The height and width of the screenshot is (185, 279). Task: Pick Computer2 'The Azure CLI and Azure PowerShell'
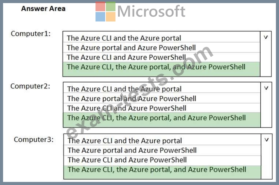pyautogui.click(x=126, y=108)
